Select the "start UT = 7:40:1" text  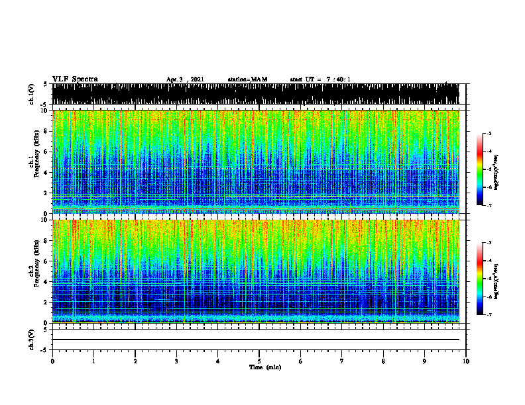[320, 79]
